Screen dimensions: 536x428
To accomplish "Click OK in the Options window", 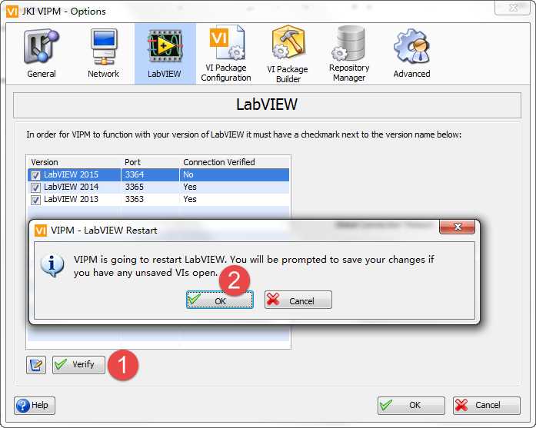I will [x=411, y=406].
